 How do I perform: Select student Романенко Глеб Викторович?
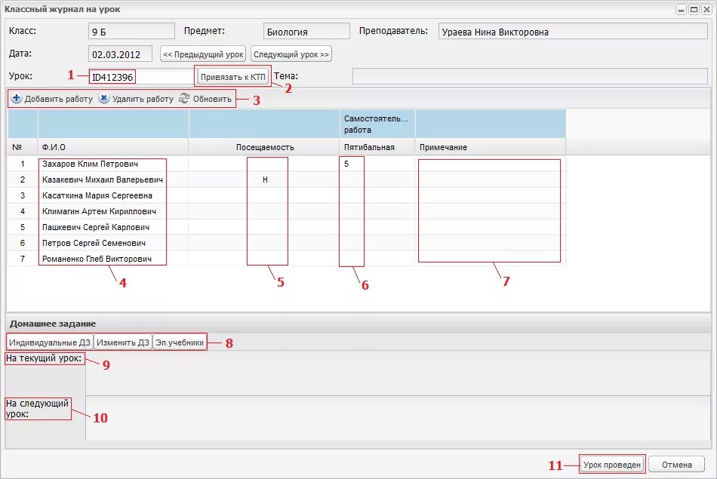(97, 259)
